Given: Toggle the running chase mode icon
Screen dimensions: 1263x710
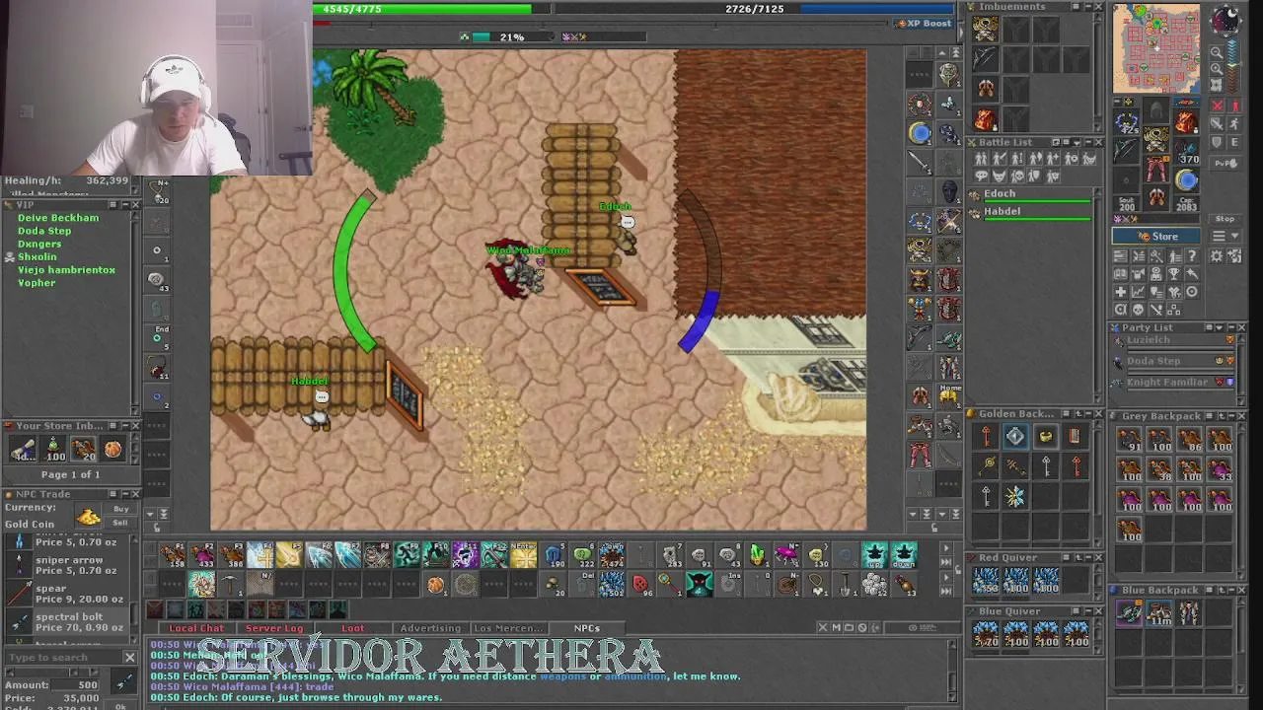Looking at the screenshot, I should pos(1234,124).
